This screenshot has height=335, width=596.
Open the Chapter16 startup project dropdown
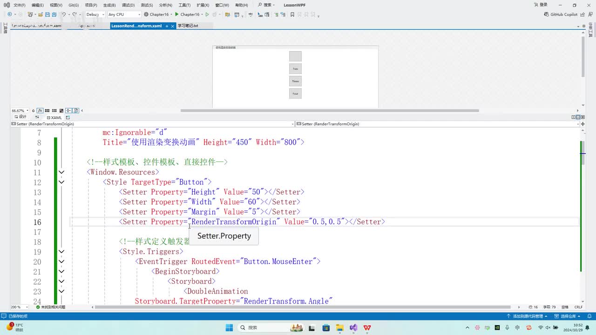158,14
